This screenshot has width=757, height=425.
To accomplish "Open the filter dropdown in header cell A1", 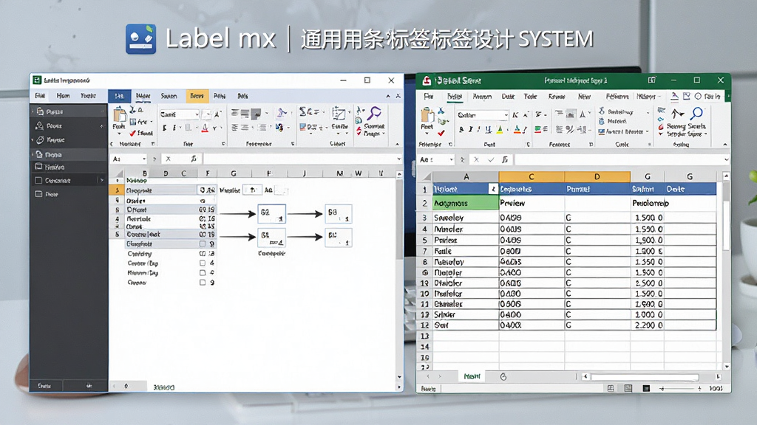I will click(x=493, y=189).
